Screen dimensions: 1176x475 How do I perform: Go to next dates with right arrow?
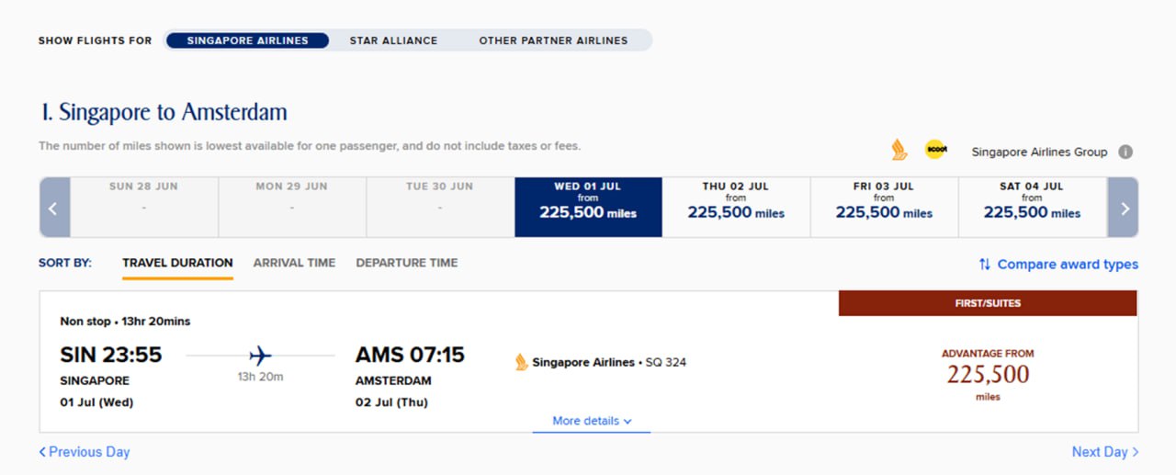(x=1124, y=208)
